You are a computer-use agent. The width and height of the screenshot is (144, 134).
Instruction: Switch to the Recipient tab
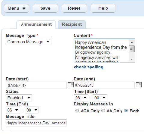(72, 24)
